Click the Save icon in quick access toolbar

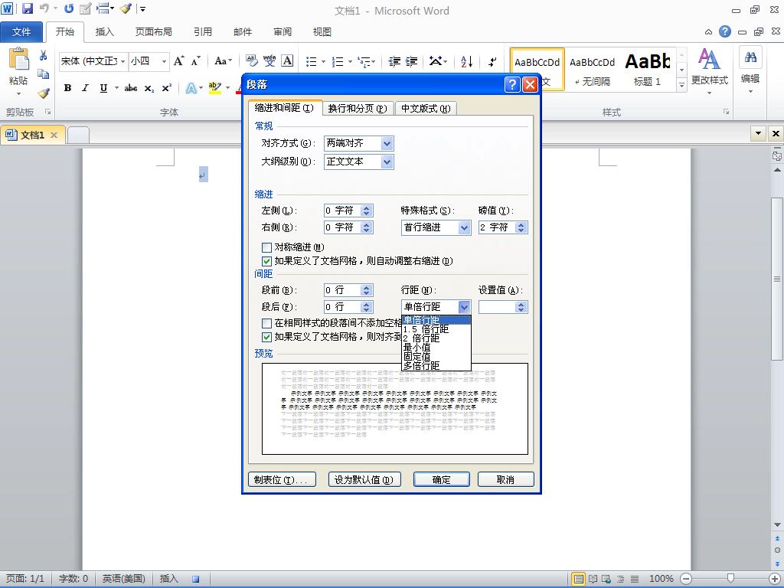pyautogui.click(x=27, y=8)
